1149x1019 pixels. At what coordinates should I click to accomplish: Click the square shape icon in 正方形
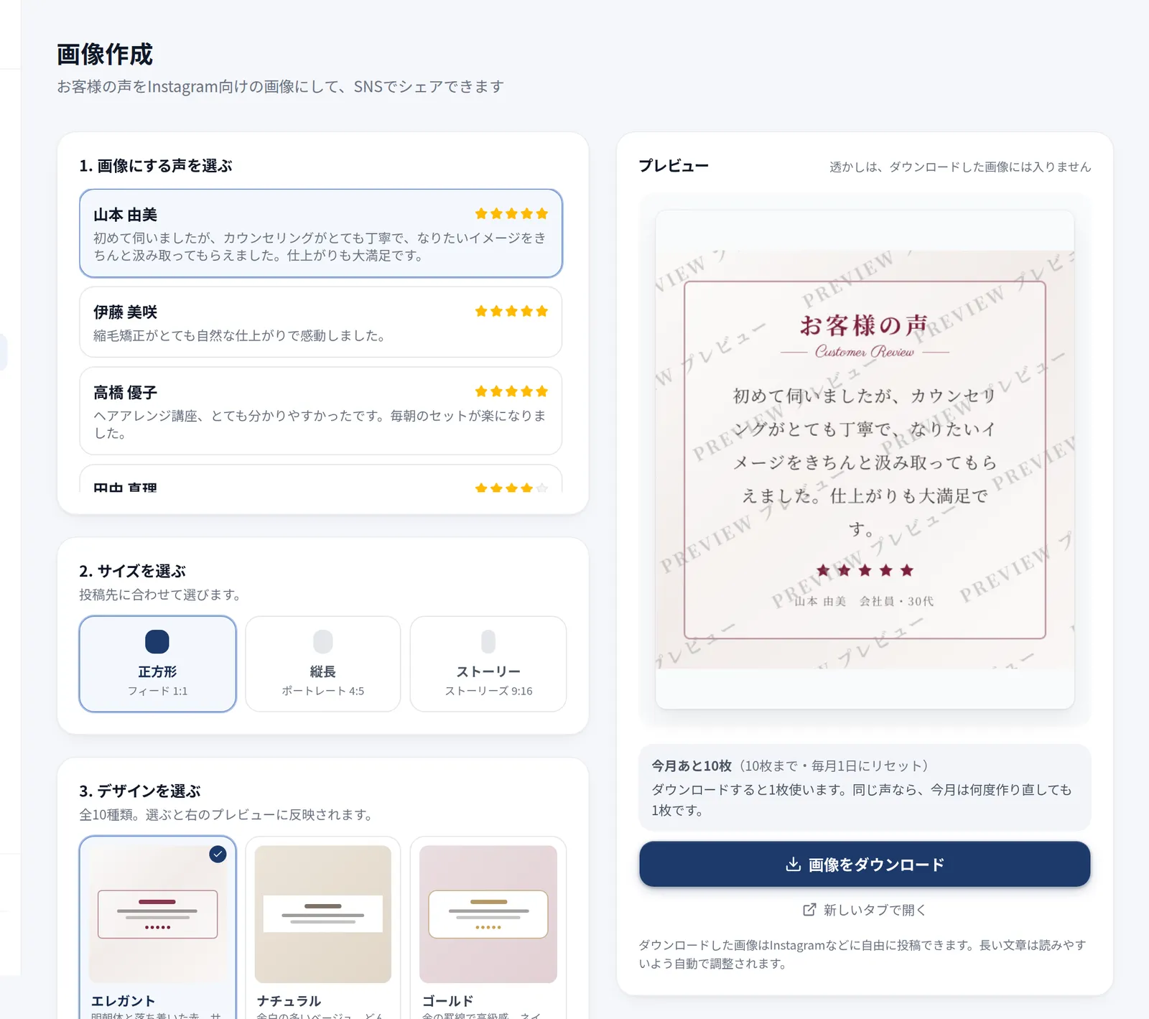(157, 641)
